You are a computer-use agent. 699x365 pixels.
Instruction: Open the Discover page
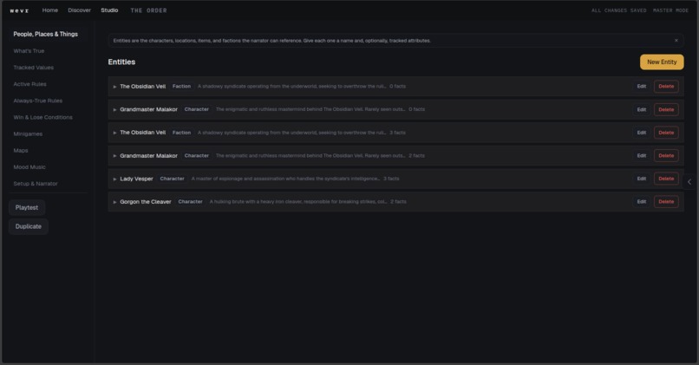coord(79,10)
